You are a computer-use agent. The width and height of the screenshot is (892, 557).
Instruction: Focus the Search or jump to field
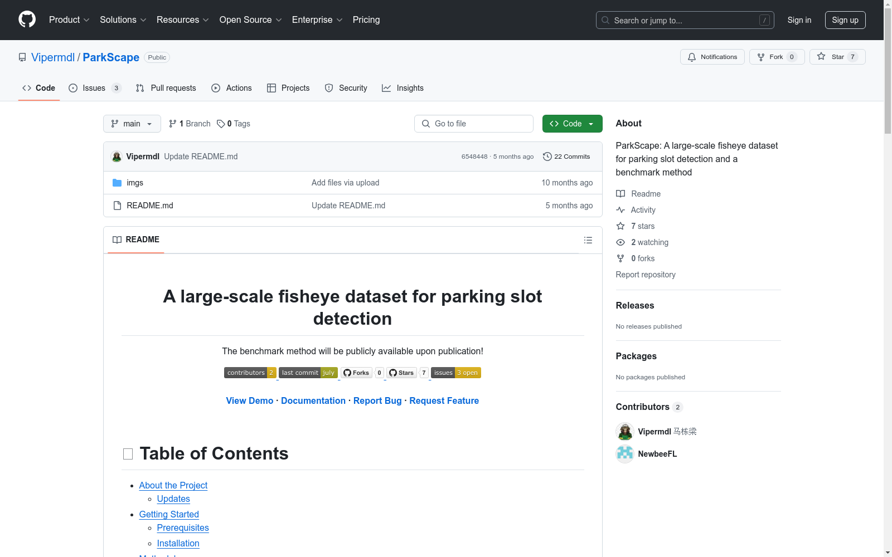pos(685,20)
